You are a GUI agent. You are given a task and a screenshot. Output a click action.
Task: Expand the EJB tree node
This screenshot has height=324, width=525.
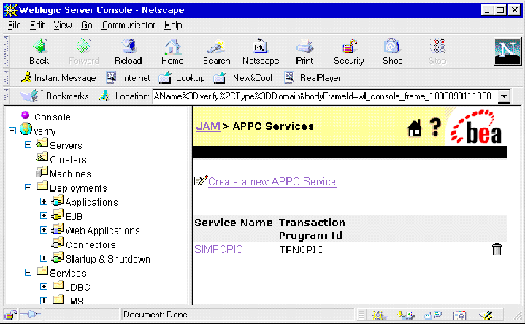[44, 215]
